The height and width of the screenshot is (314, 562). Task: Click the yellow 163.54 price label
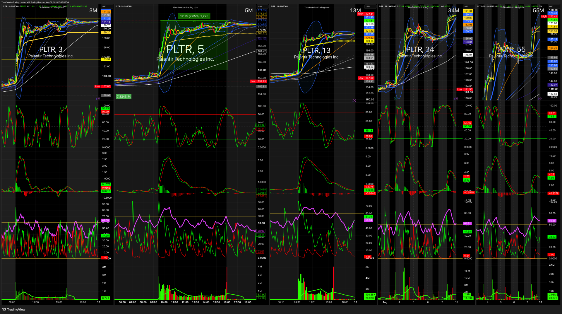tap(106, 59)
